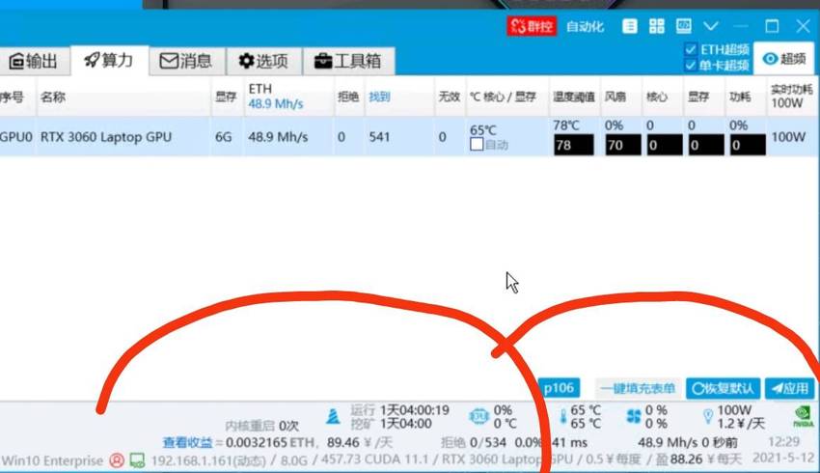Click the CPU chip status icon
The width and height of the screenshot is (820, 473).
(x=478, y=416)
